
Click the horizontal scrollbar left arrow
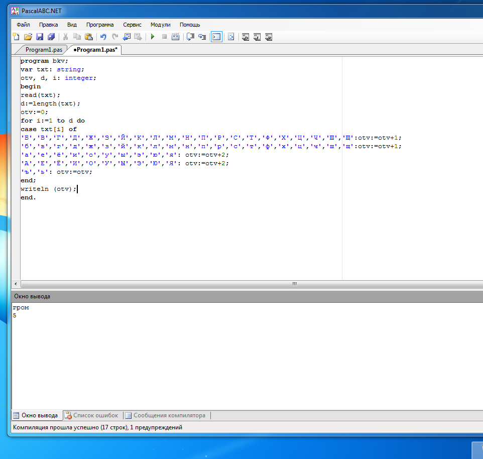coord(15,284)
